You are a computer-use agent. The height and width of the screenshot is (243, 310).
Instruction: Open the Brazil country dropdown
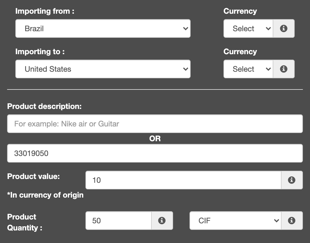(103, 28)
